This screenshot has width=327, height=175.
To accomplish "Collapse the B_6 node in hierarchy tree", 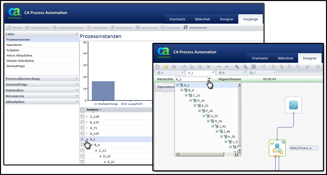I will click(181, 90).
